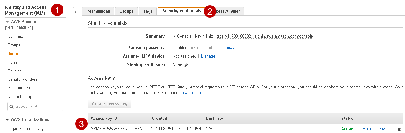Open the Groups tab
The image size is (405, 133).
click(x=126, y=11)
